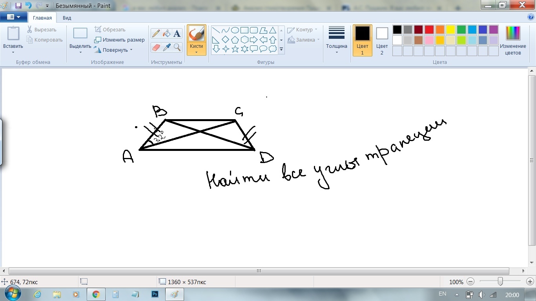The width and height of the screenshot is (536, 301).
Task: Click the Save icon in quick access toolbar
Action: (x=18, y=6)
